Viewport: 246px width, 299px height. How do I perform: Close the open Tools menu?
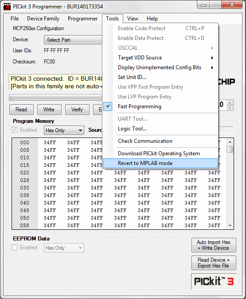click(113, 19)
